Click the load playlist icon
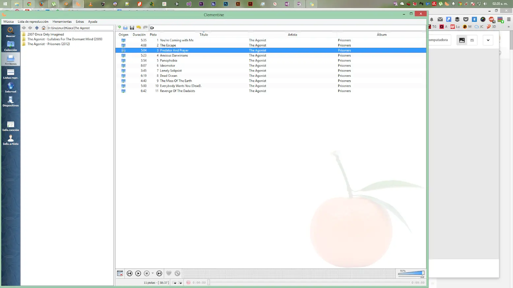Screen dimensions: 513x288 click(125, 28)
